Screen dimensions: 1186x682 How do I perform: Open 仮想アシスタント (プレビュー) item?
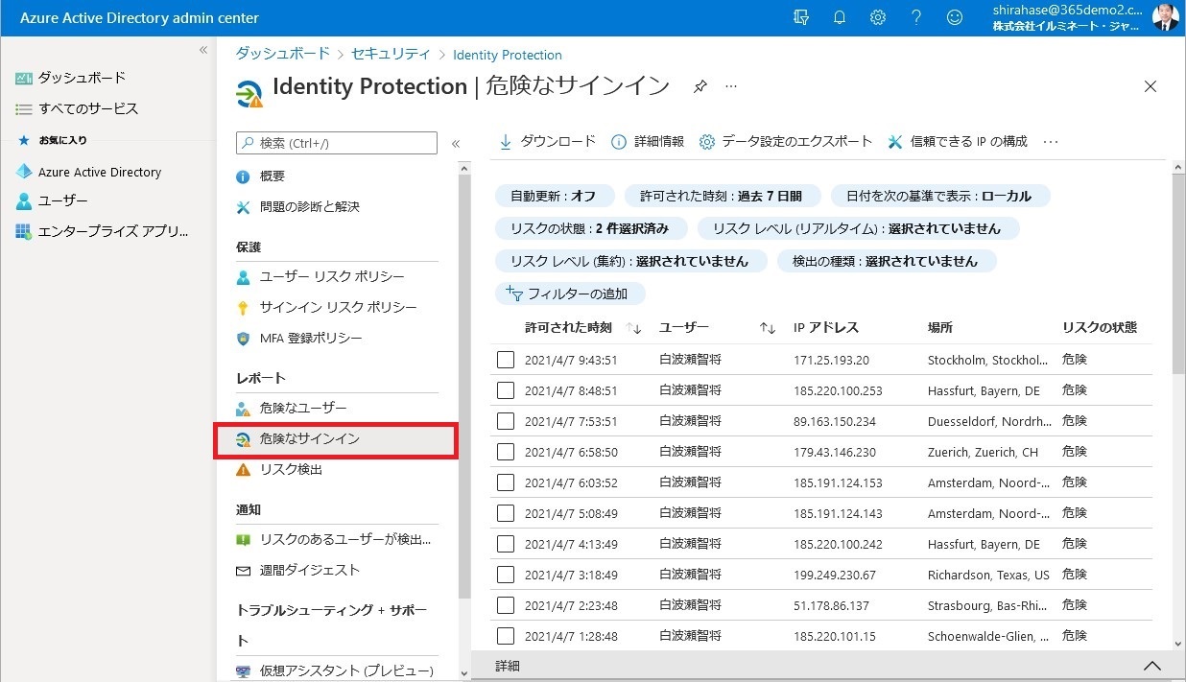tap(336, 670)
